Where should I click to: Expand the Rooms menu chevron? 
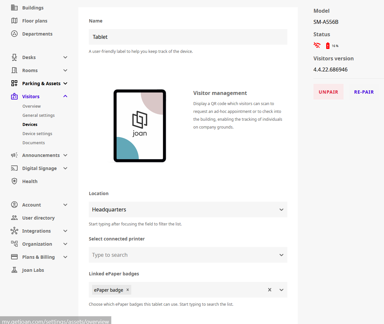[x=65, y=70]
